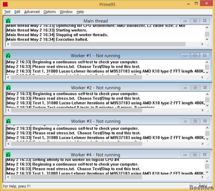Minimize the Worker #1 child window
The image size is (215, 191).
(x=185, y=56)
